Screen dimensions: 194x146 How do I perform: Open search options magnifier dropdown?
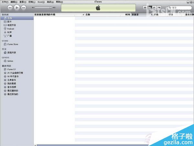point(170,8)
